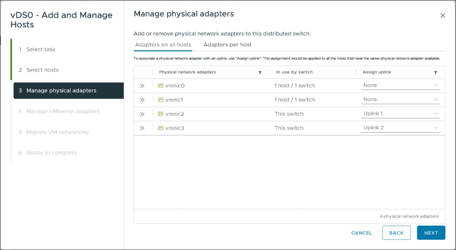Click the In use by switch header
Screen dimensions: 456x250
[294, 72]
